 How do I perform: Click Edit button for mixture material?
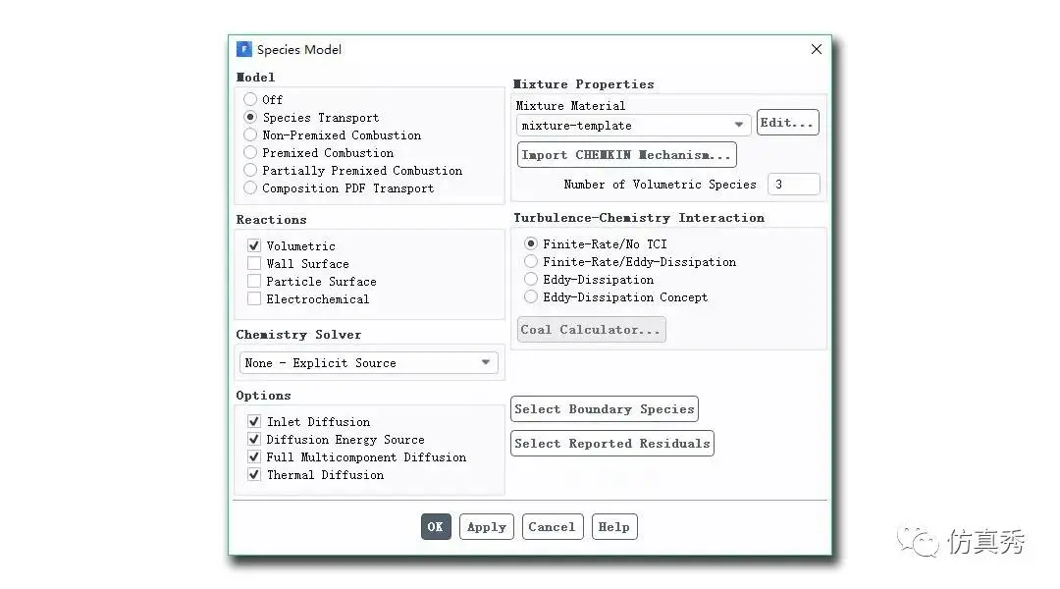pyautogui.click(x=787, y=123)
